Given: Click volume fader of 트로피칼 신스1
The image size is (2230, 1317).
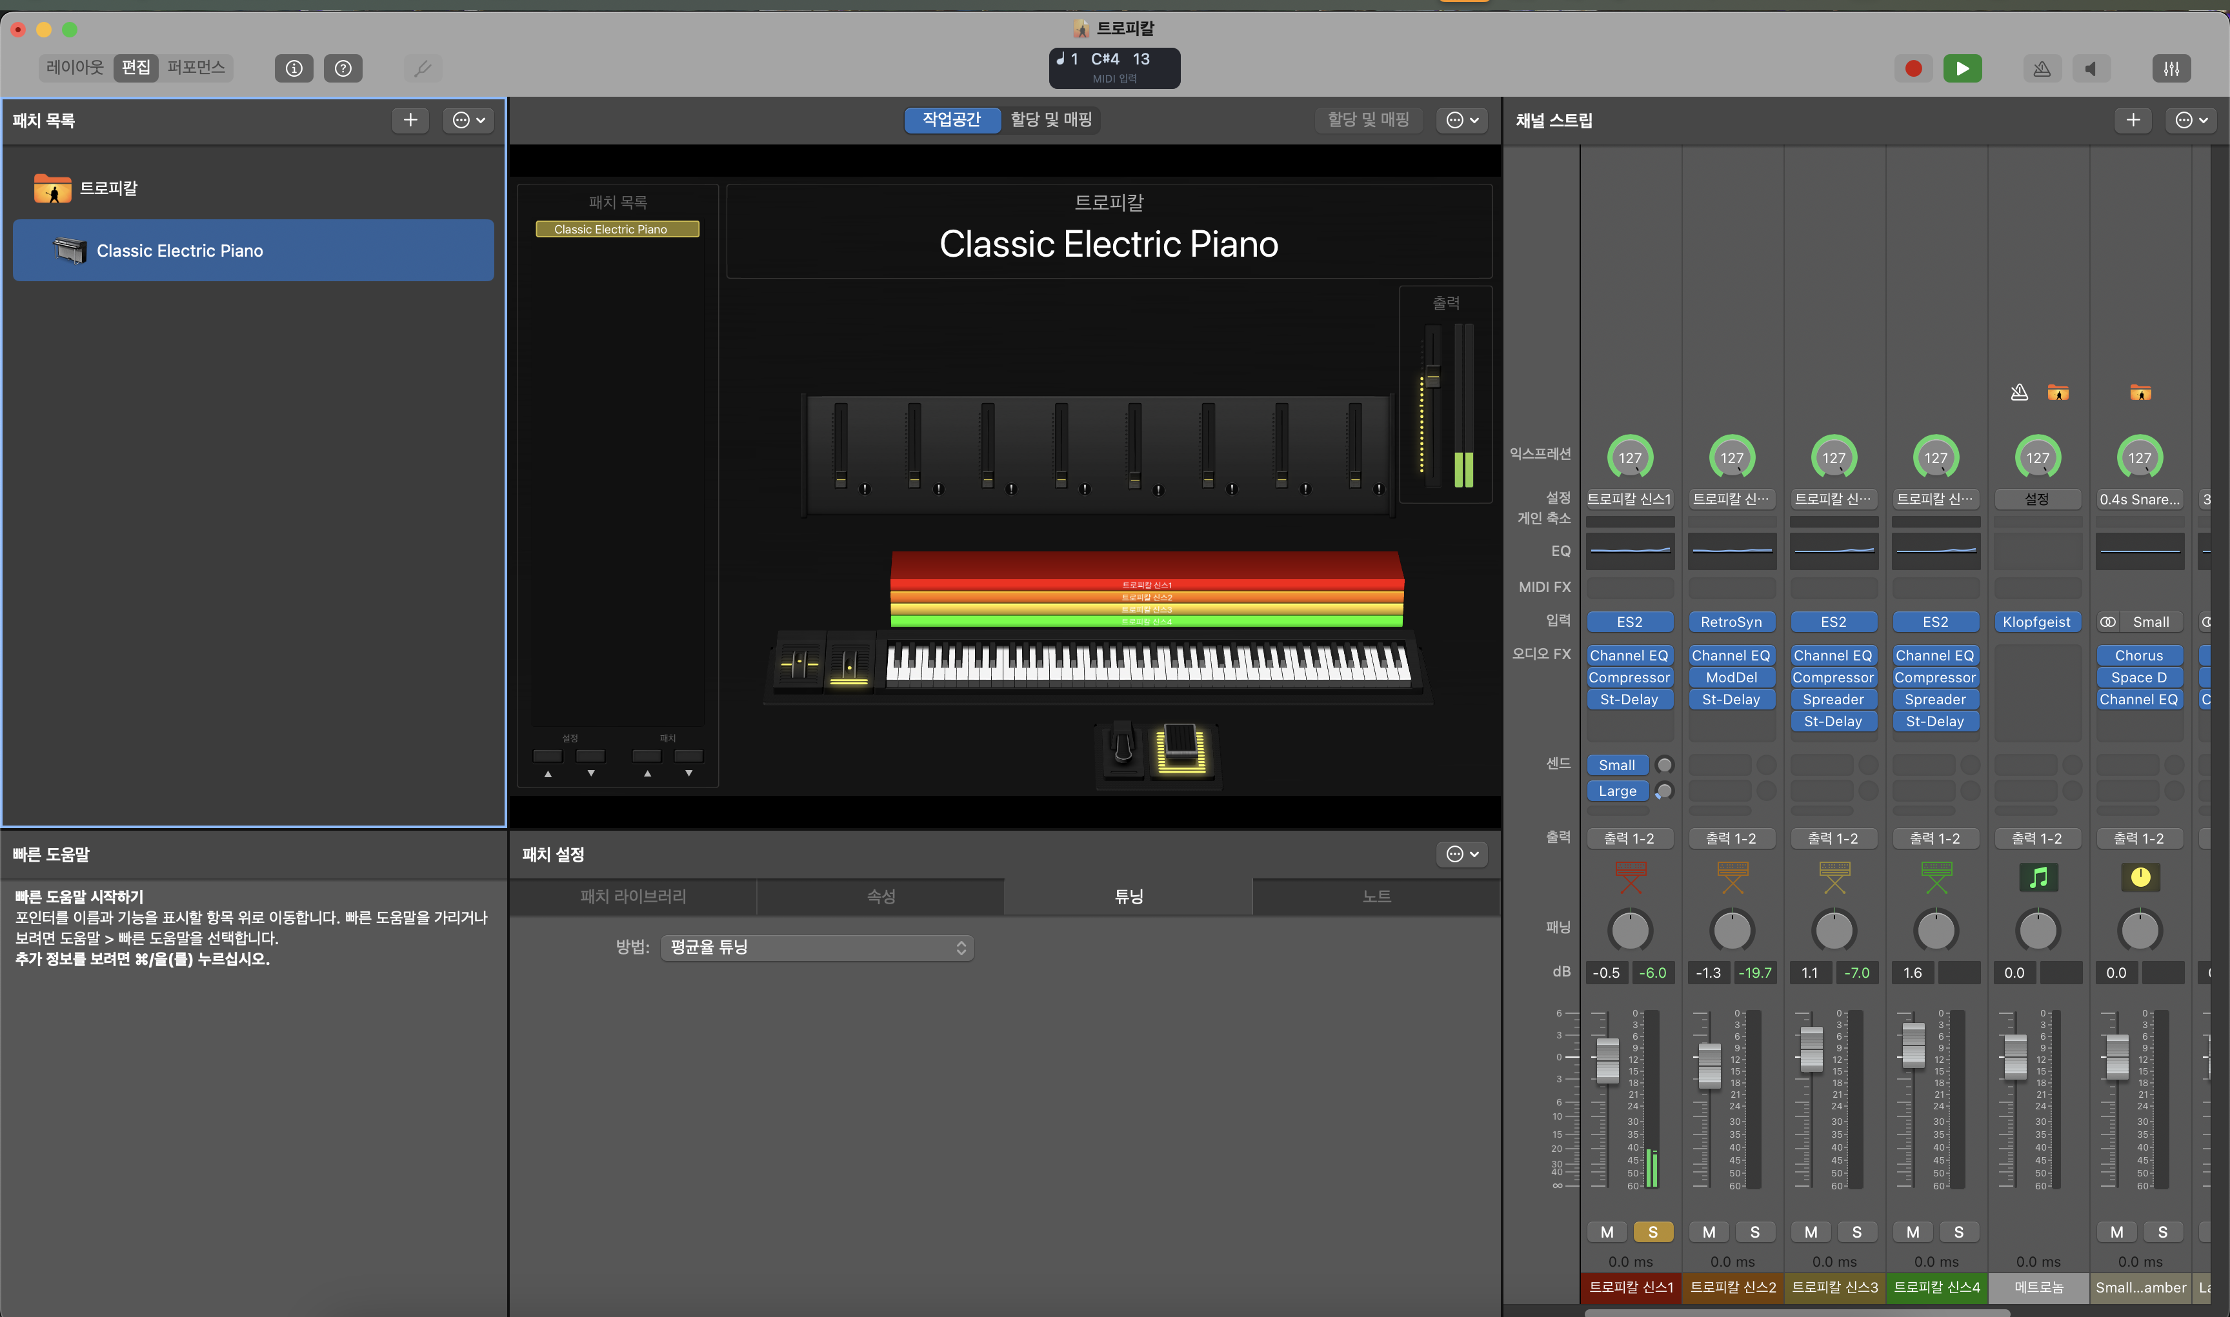Looking at the screenshot, I should [1608, 1060].
